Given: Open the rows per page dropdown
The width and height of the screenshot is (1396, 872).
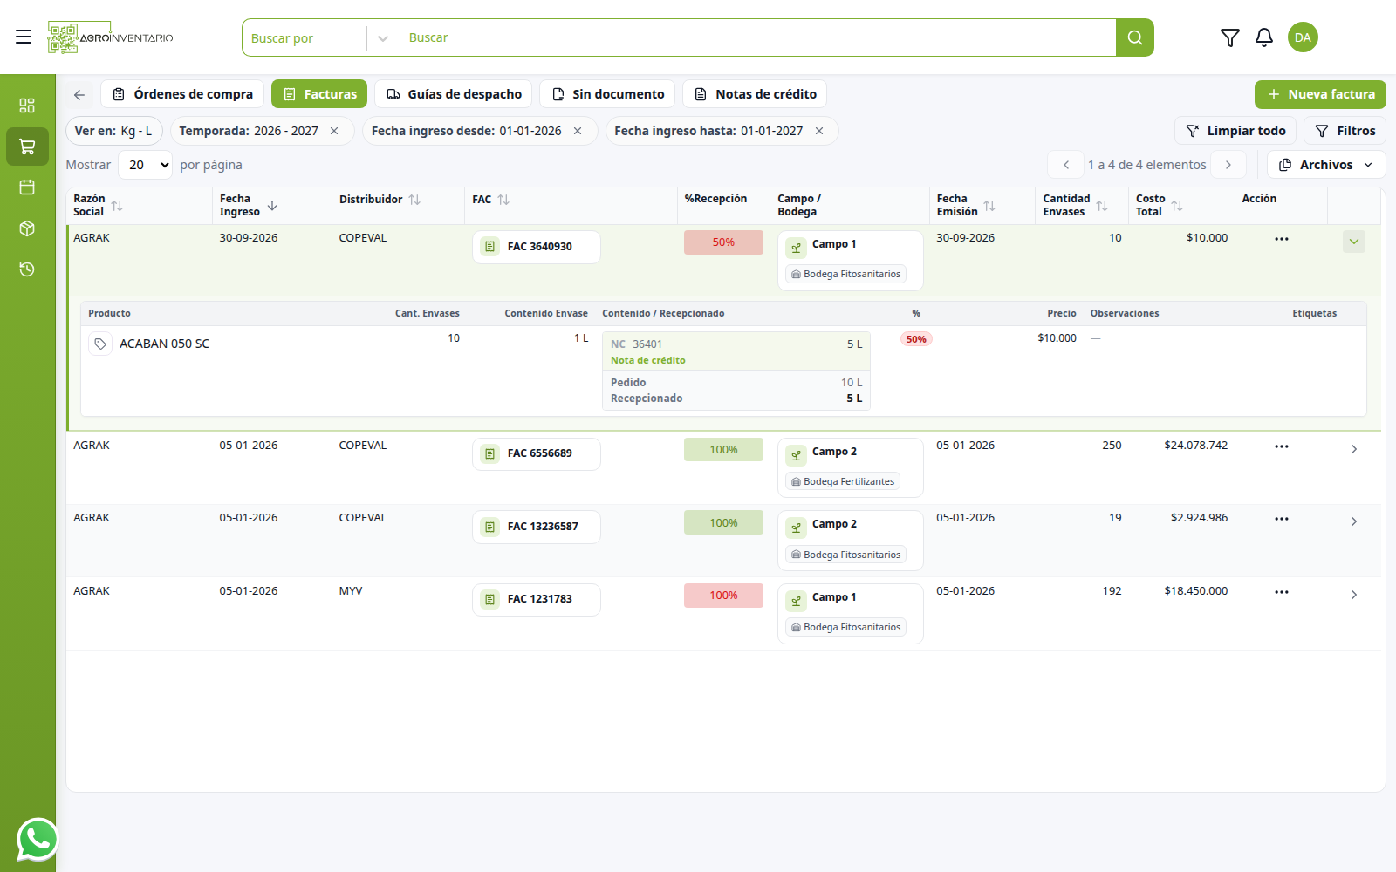Looking at the screenshot, I should click(x=145, y=165).
